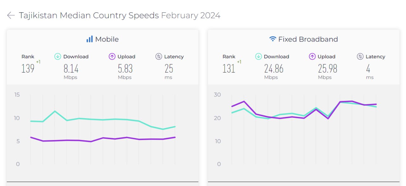Click the peak of Mobile download line
Image resolution: width=406 pixels, height=186 pixels.
tap(55, 111)
